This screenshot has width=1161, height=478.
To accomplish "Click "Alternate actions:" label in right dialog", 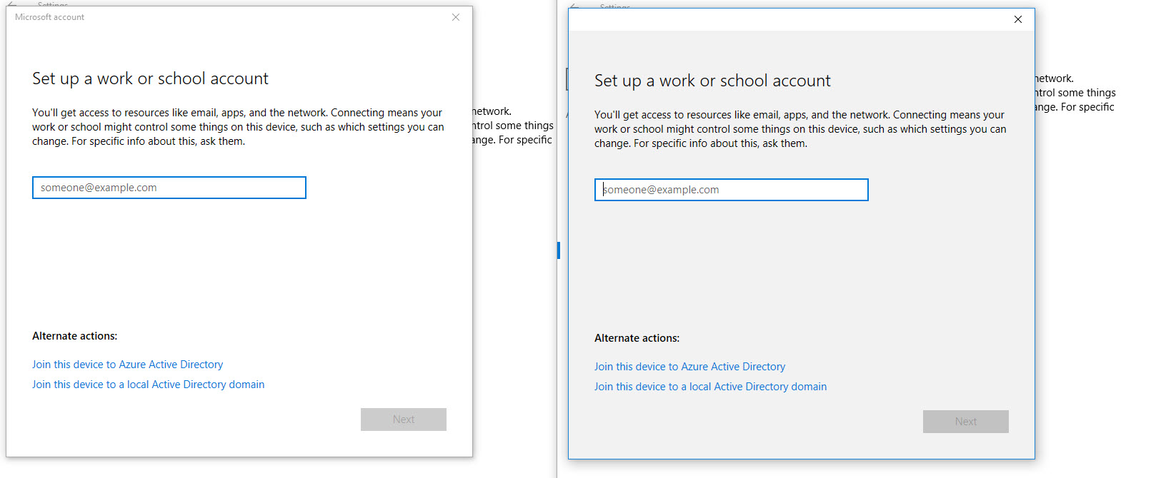I will point(637,338).
